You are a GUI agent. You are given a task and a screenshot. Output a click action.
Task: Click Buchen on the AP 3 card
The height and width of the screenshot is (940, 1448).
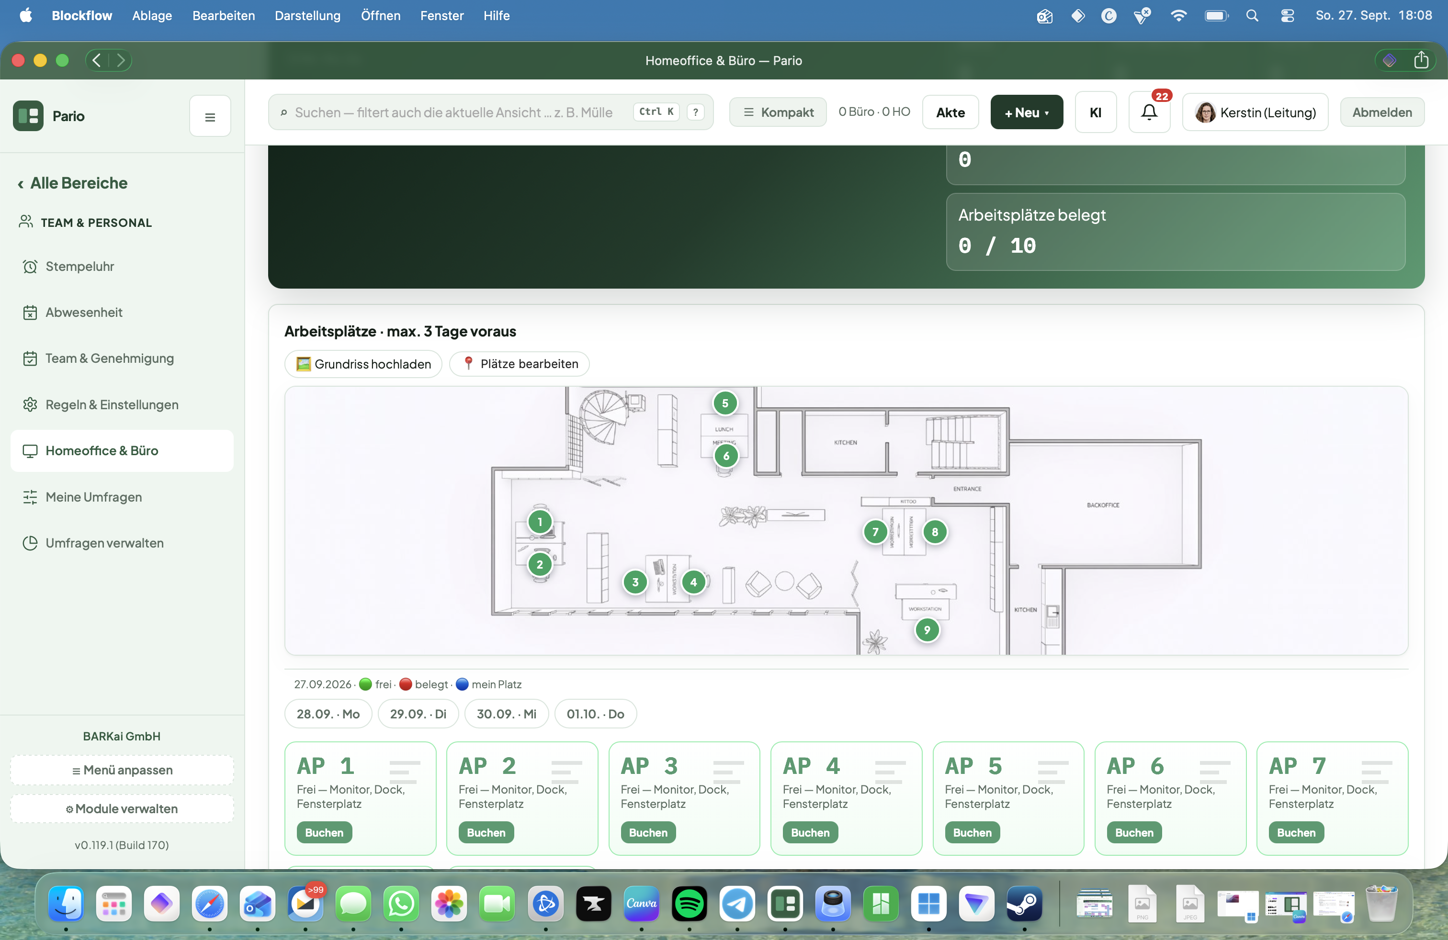click(x=648, y=832)
